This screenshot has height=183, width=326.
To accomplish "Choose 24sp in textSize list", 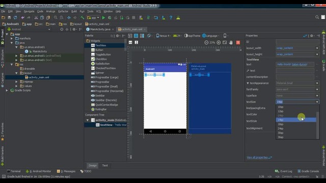I will click(x=296, y=129).
